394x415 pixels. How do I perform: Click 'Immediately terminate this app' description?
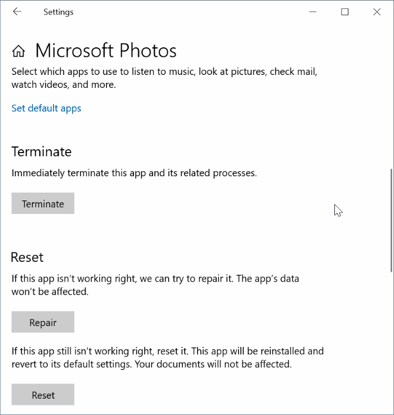point(134,173)
